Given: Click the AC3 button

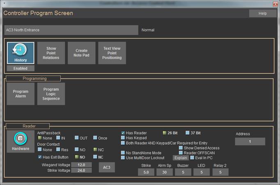Looking at the screenshot, I should 107,167.
